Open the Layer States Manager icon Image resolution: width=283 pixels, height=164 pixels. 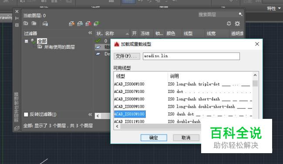point(45,23)
